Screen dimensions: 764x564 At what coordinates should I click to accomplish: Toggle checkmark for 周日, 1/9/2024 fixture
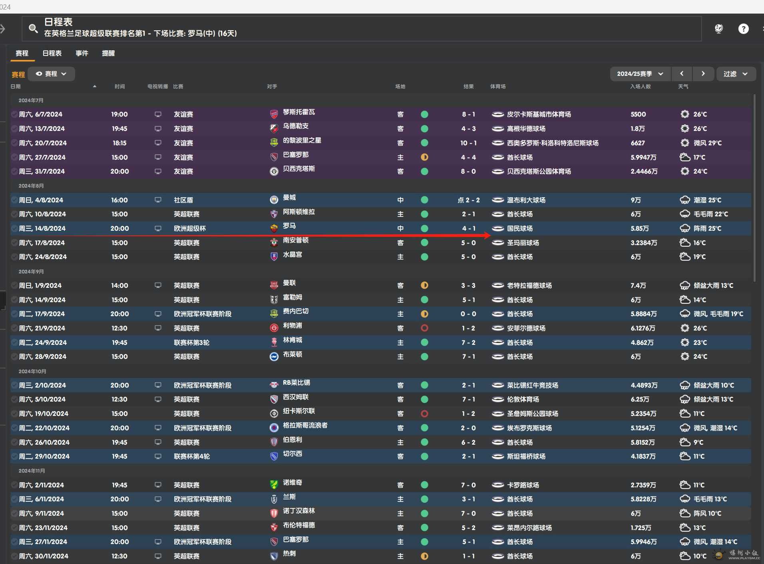click(x=14, y=286)
